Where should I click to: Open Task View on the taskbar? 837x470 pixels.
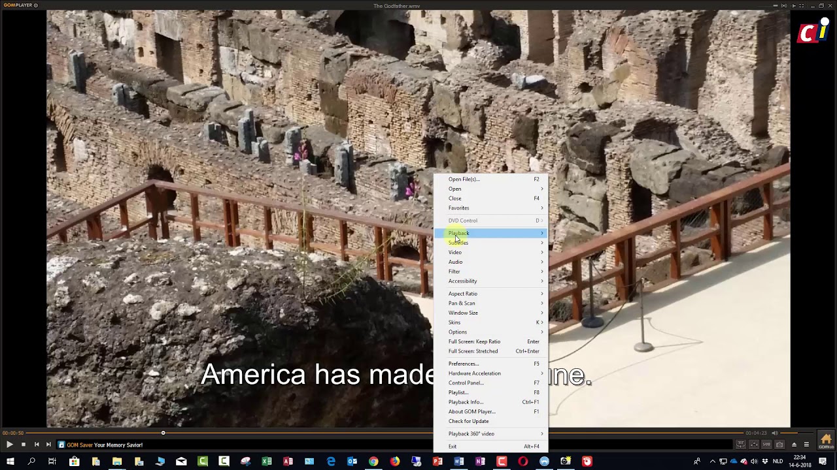tap(52, 462)
